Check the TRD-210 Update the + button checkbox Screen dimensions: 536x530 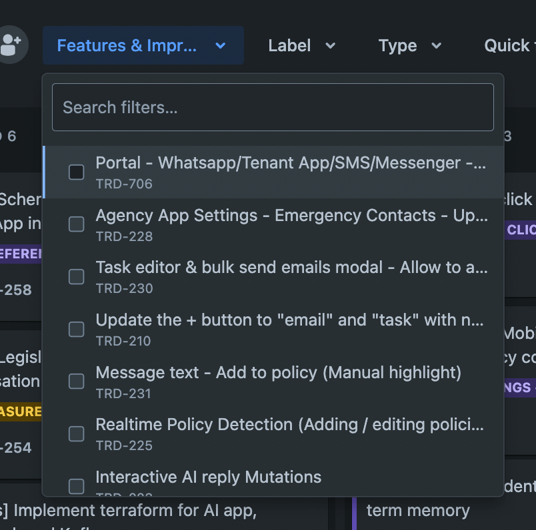click(76, 329)
